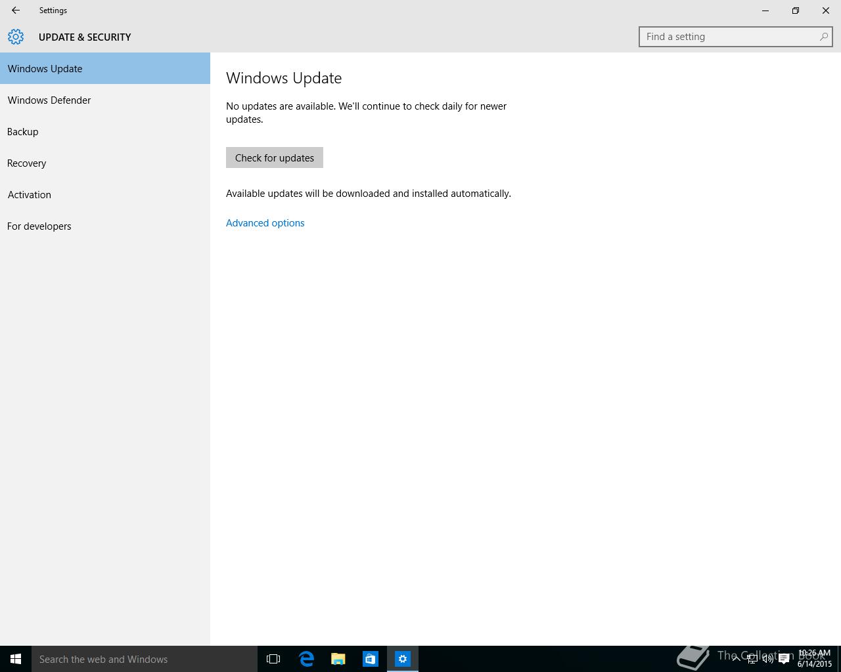Click 'Available updates will be downloaded' text
841x672 pixels.
(369, 194)
